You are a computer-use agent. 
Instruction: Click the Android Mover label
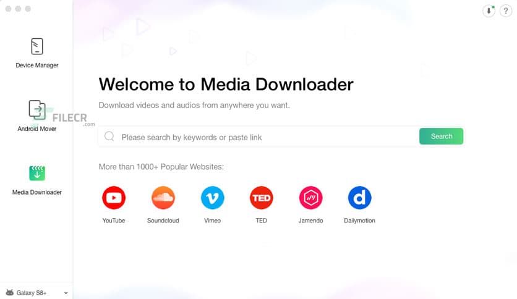37,128
